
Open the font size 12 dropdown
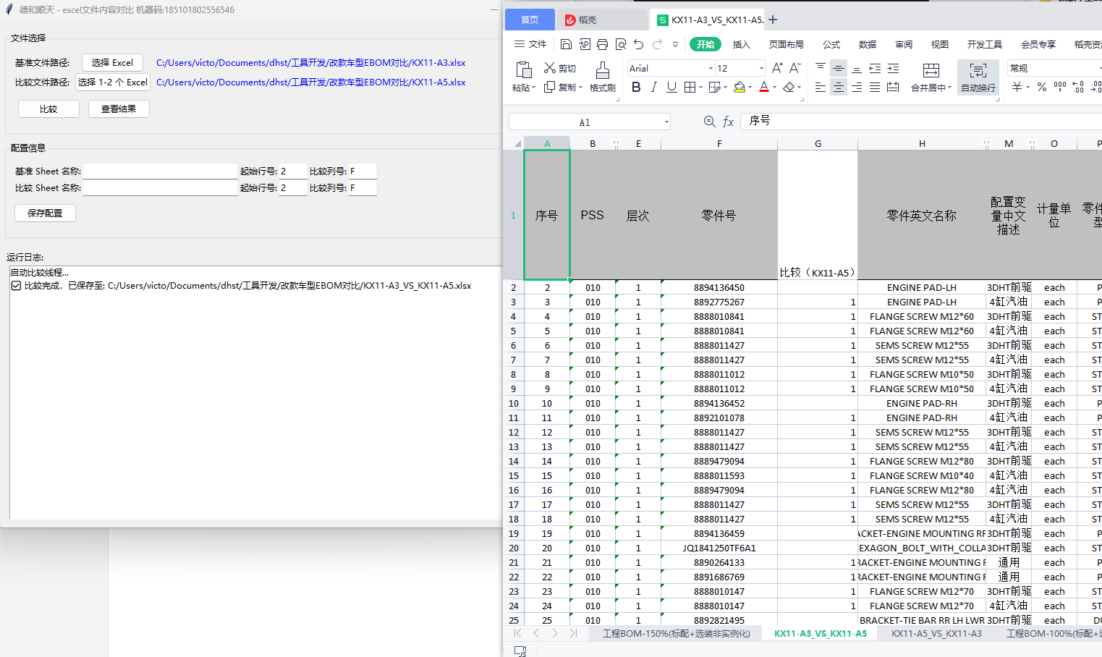[761, 69]
